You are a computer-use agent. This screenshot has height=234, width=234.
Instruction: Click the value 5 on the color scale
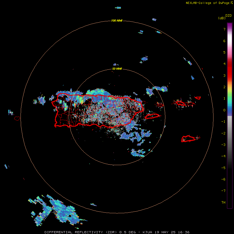224,52
